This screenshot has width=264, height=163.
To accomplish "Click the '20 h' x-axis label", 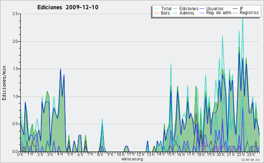I will 220,155.
